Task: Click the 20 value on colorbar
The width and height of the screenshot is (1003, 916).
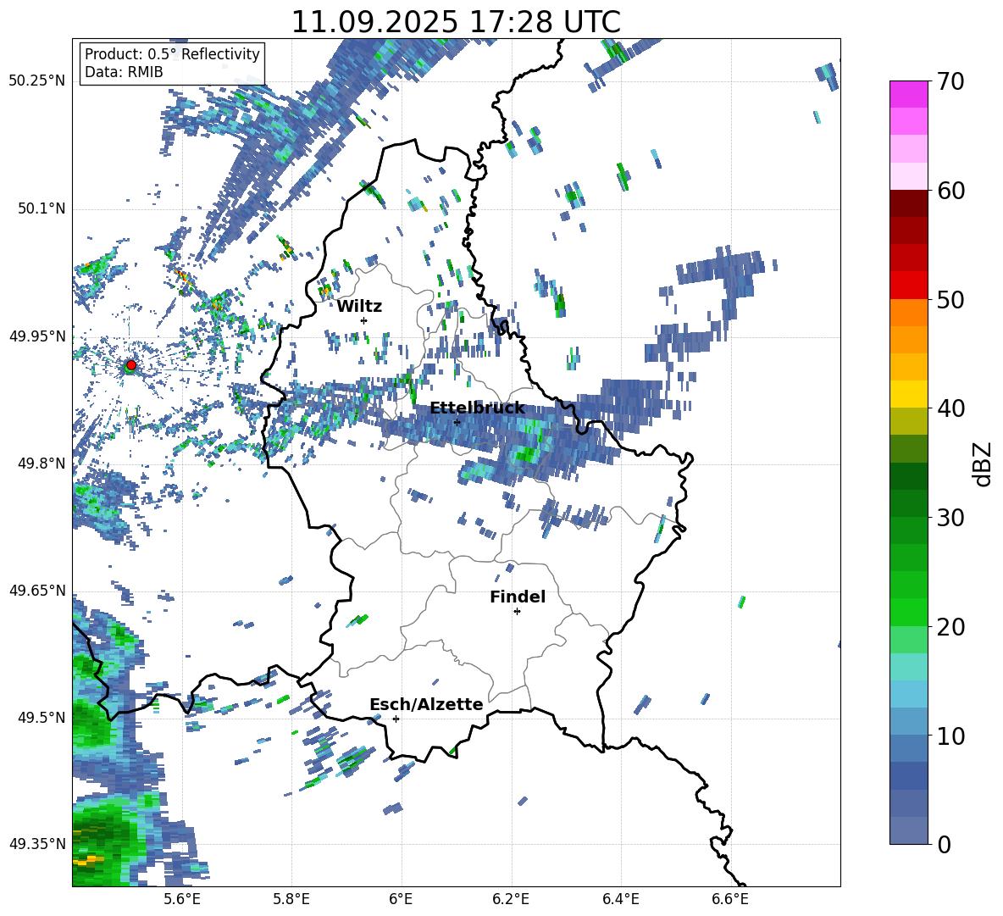Action: pyautogui.click(x=950, y=627)
